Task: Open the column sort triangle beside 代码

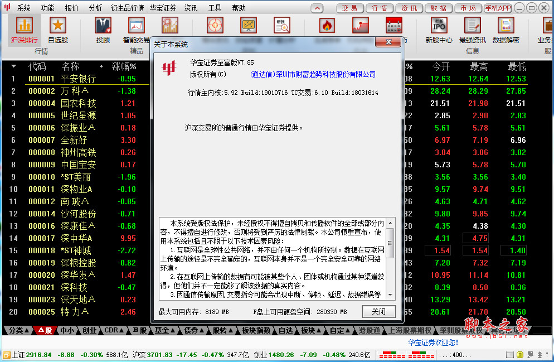Action: click(13, 66)
